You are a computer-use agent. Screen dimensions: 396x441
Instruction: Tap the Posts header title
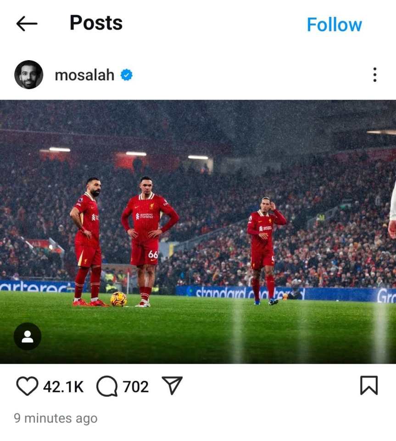point(96,23)
